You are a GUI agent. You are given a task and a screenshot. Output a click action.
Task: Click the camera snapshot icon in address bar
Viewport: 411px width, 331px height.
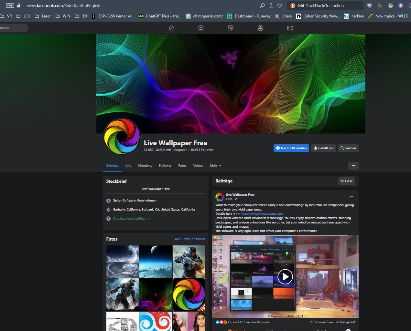[271, 5]
